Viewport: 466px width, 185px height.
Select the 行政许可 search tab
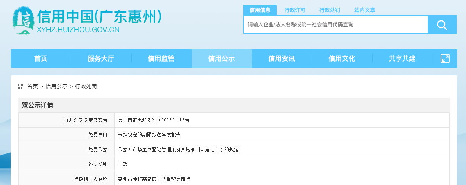click(x=295, y=10)
